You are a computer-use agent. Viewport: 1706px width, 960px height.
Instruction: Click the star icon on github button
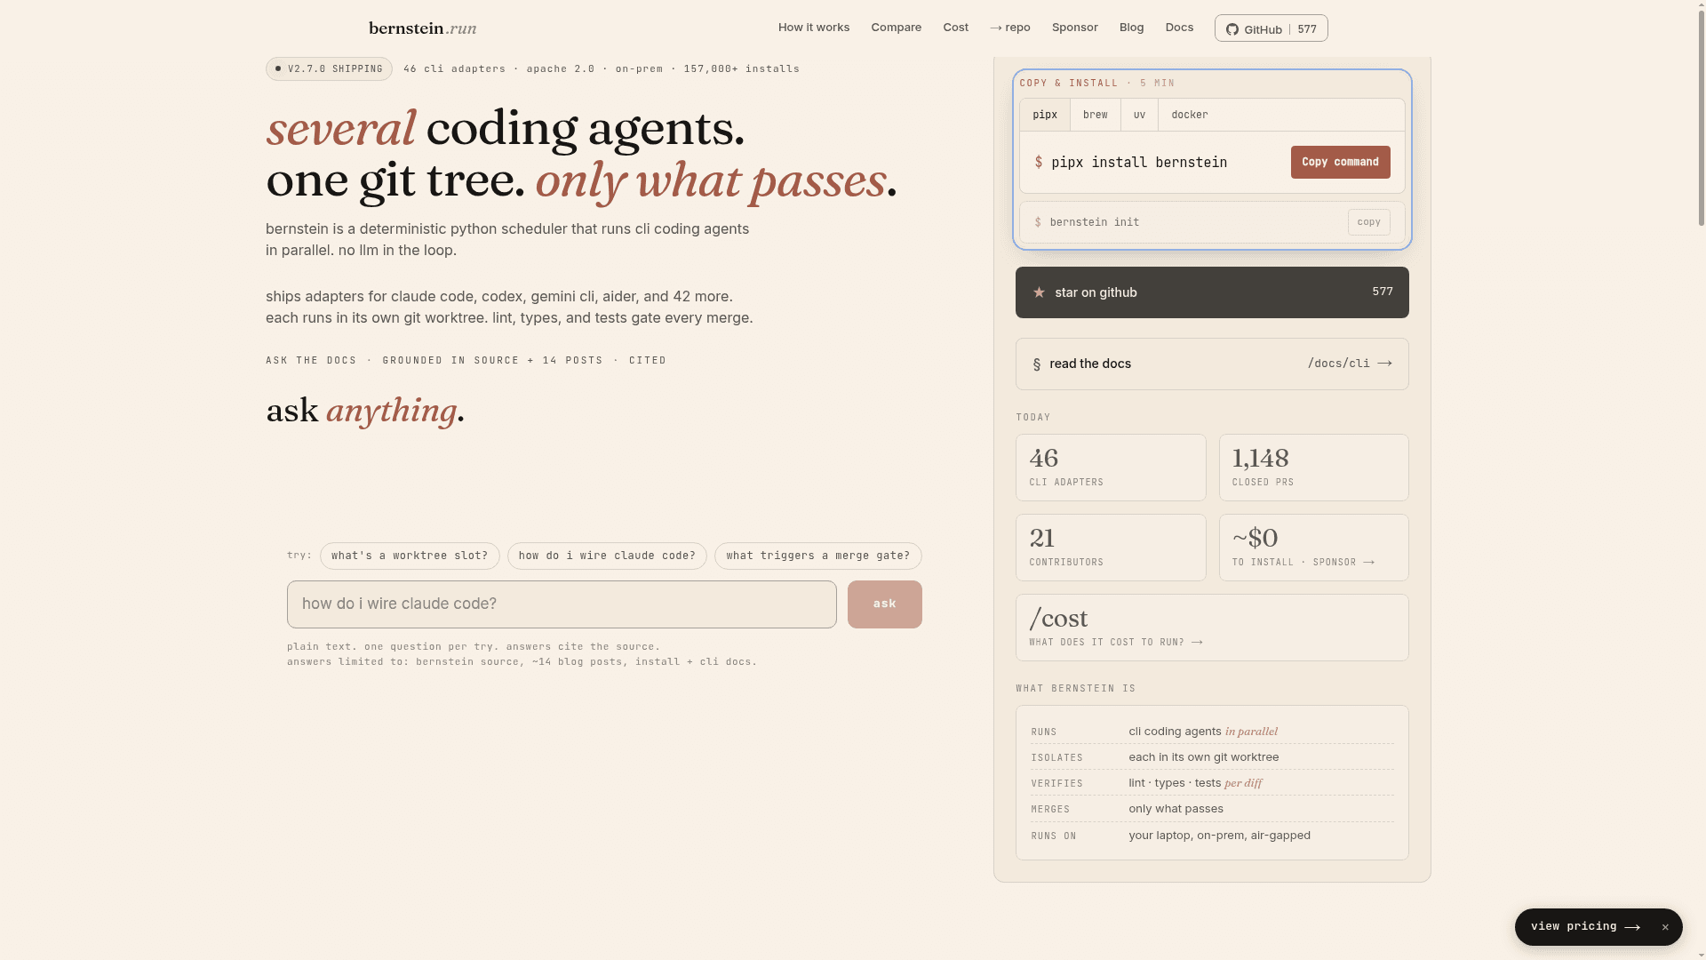1039,292
